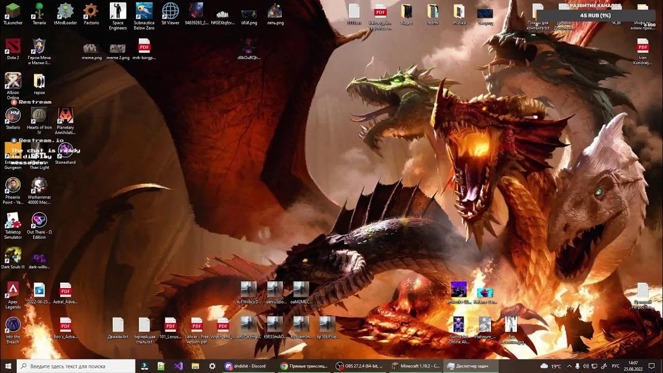This screenshot has width=663, height=373.
Task: Open the volume control in tray
Action: 586,366
